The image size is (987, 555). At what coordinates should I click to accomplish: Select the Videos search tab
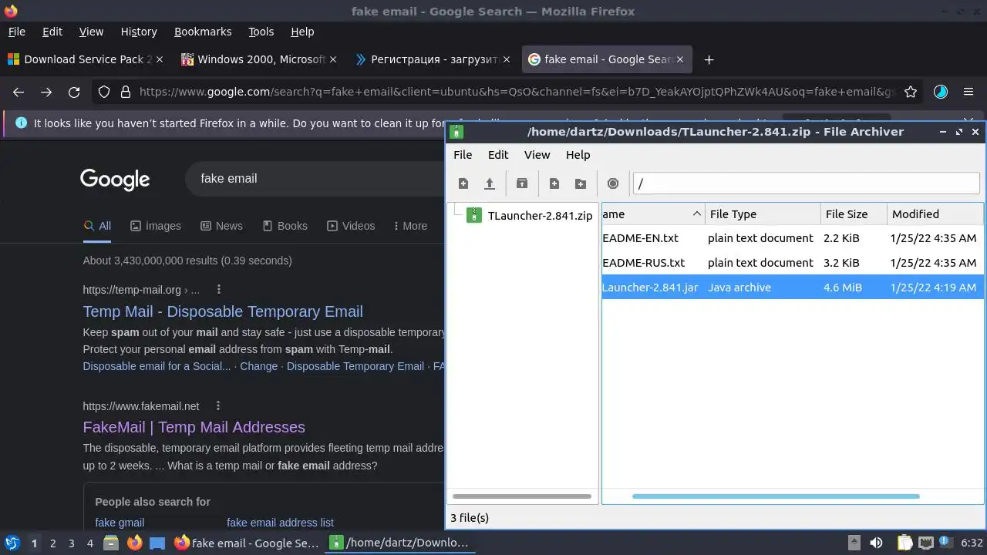(351, 226)
